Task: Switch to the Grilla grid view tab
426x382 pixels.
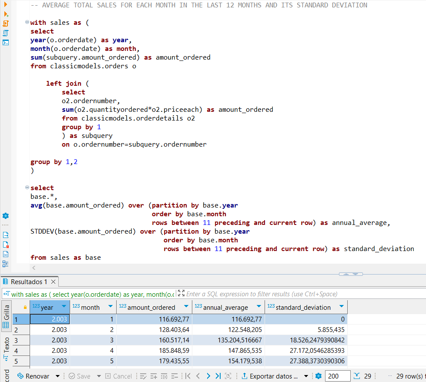Action: click(x=6, y=316)
